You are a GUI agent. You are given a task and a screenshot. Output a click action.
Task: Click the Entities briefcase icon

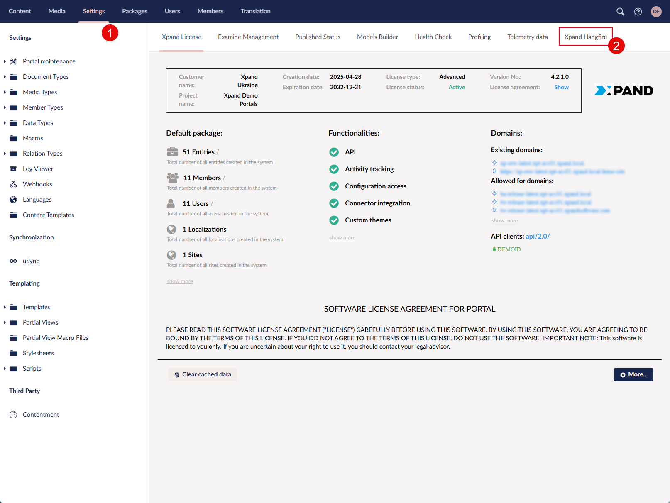tap(172, 151)
